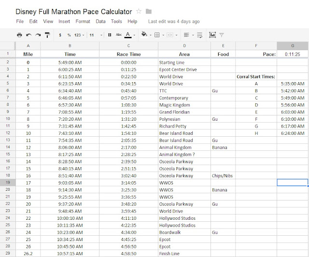This screenshot has width=309, height=257.
Task: Click 'Boardwalk' cell
Action: point(184,232)
